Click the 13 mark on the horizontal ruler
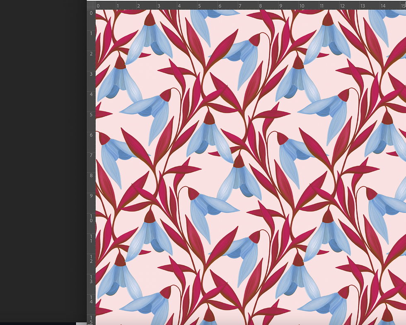The width and height of the screenshot is (406, 325). pyautogui.click(x=362, y=6)
